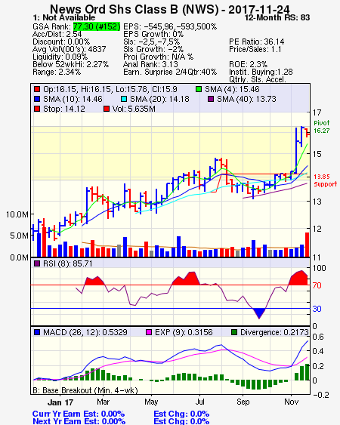340x425 pixels.
Task: Click the red Vol legend swatch
Action: pyautogui.click(x=107, y=109)
